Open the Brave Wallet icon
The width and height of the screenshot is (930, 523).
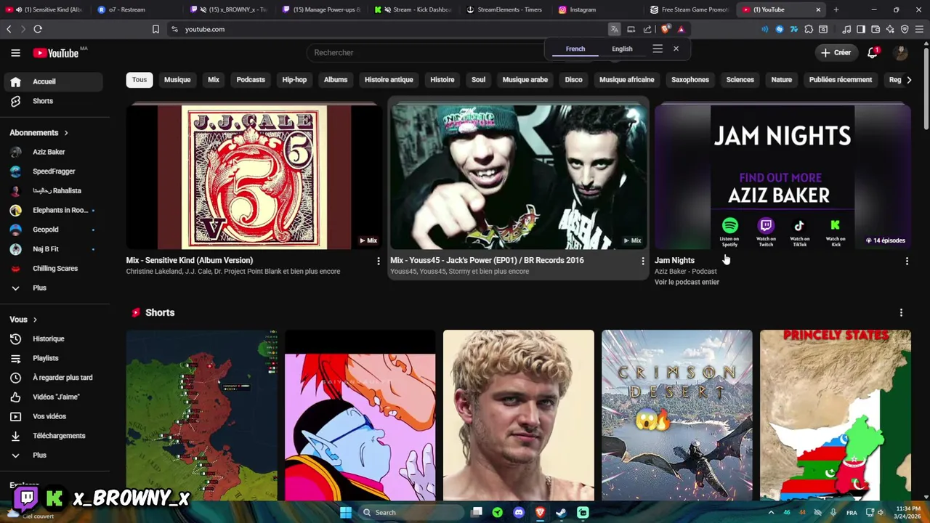pos(876,29)
